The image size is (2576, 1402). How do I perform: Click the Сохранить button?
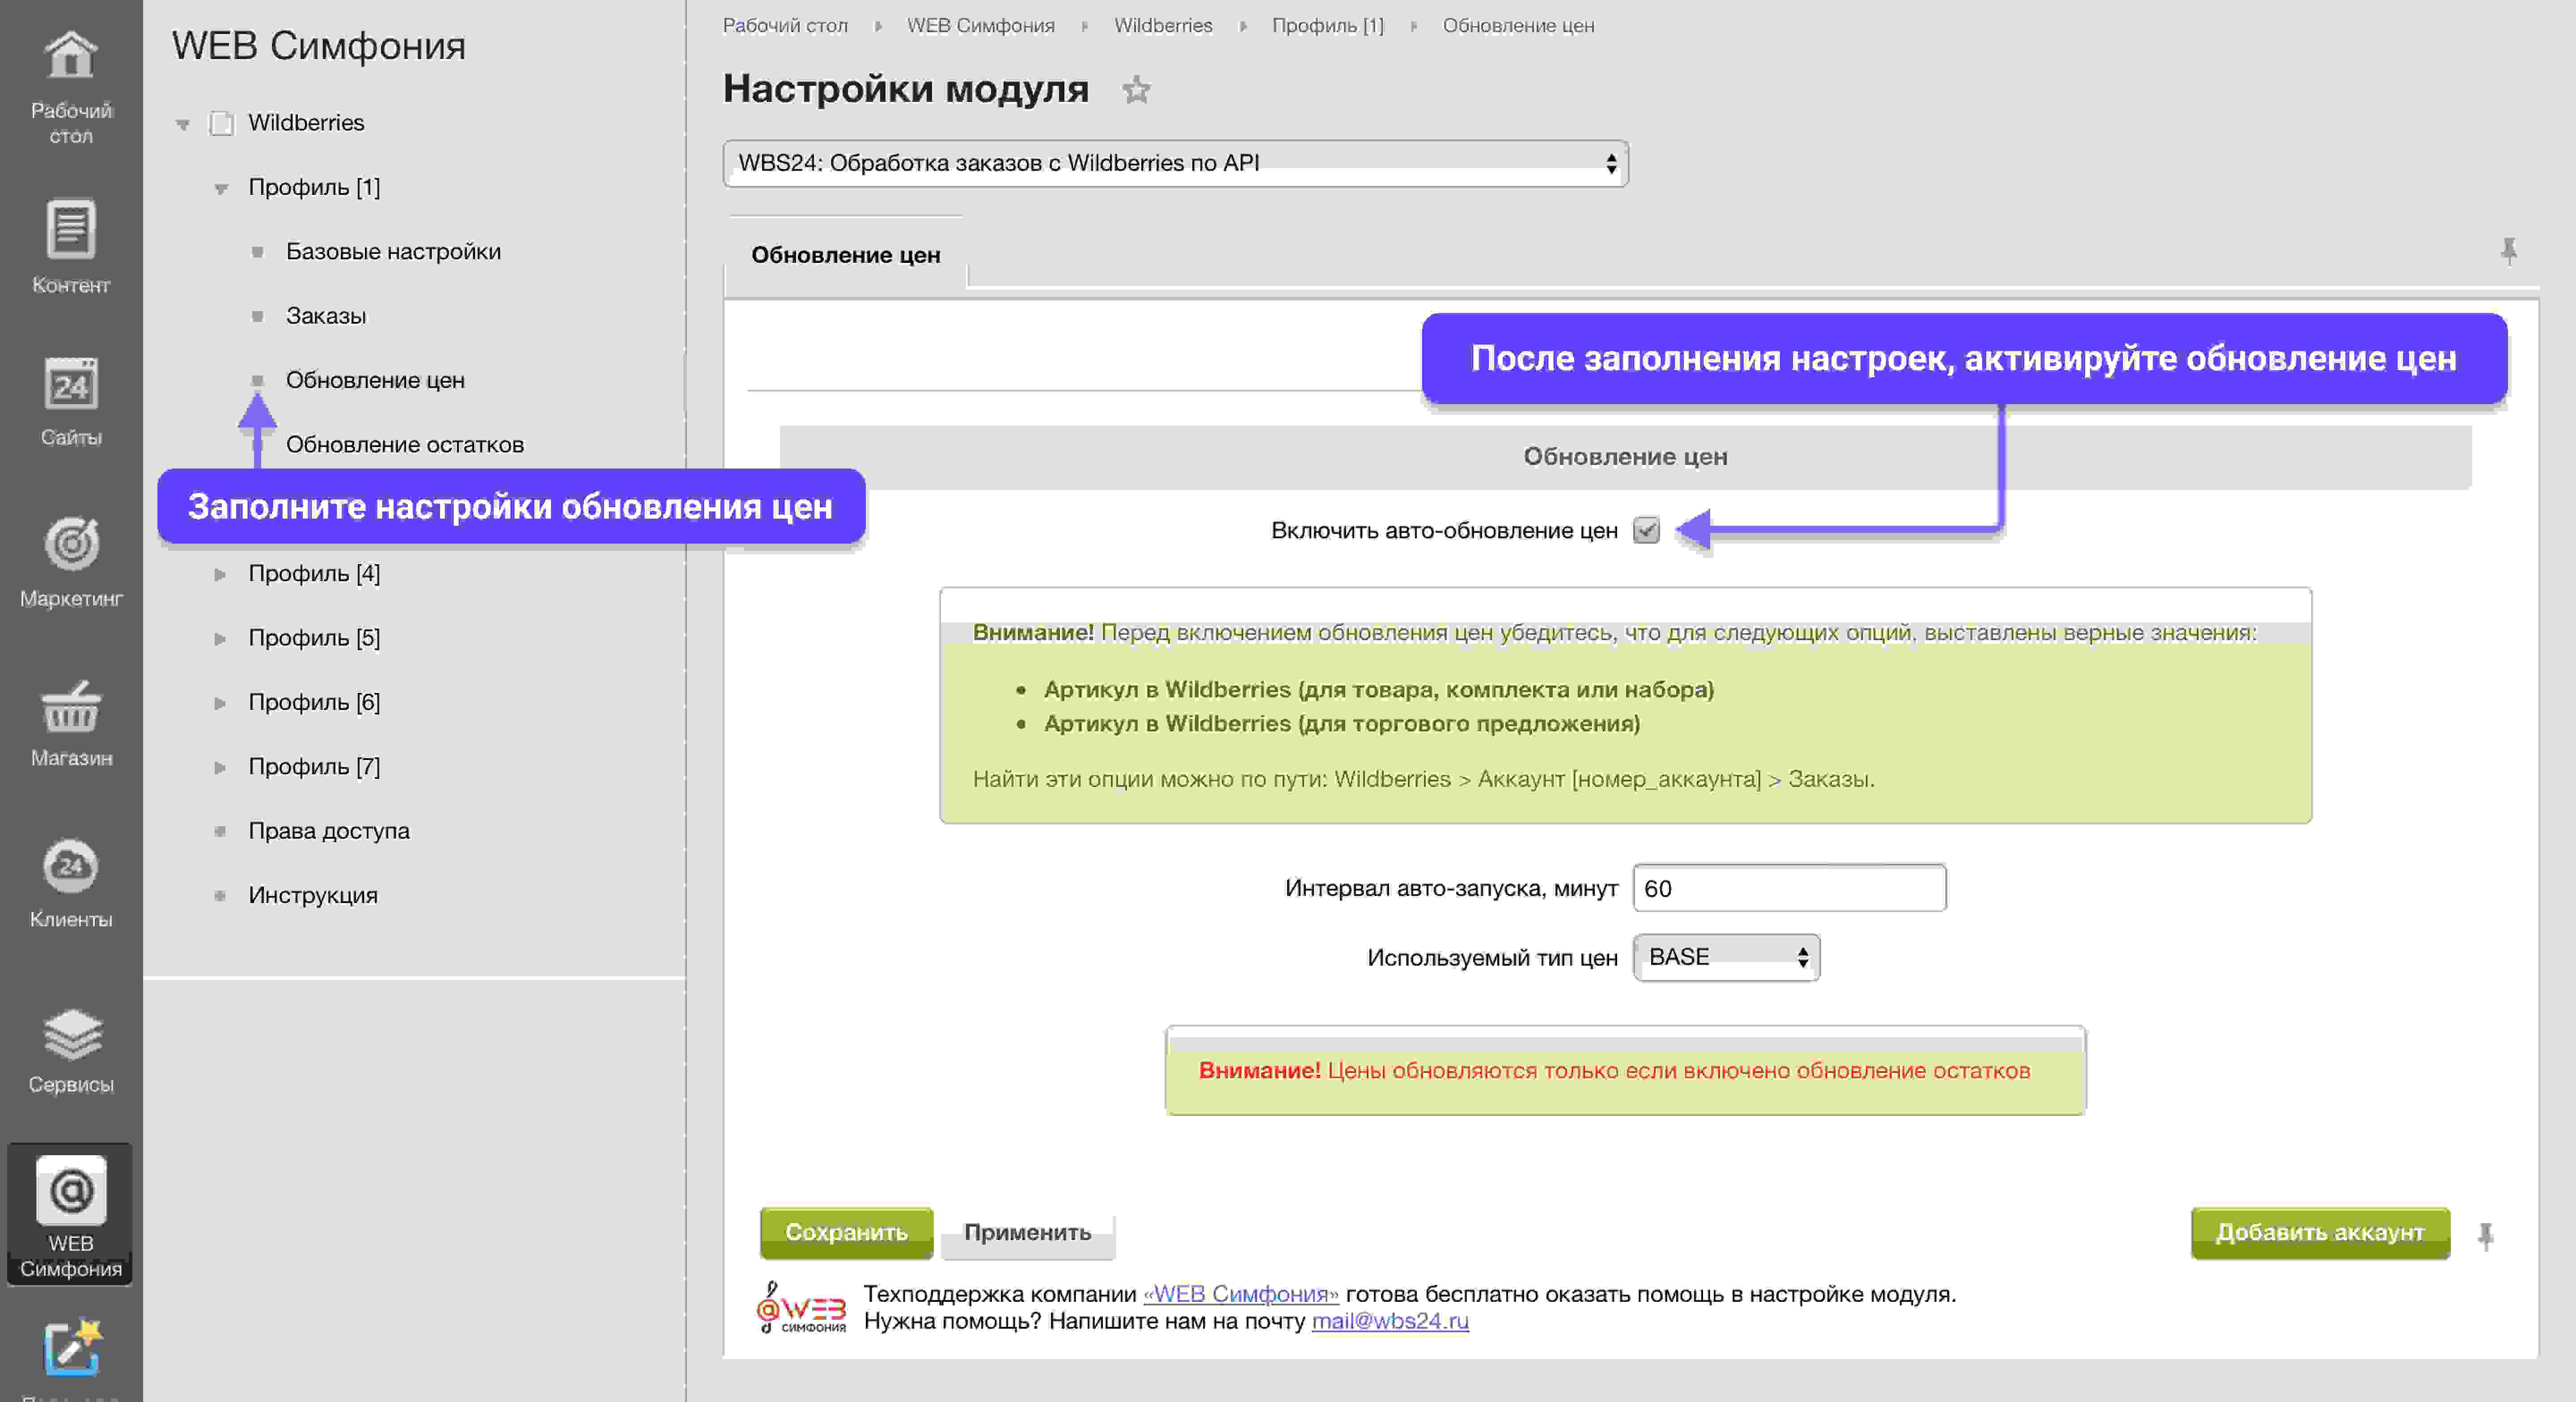(846, 1232)
